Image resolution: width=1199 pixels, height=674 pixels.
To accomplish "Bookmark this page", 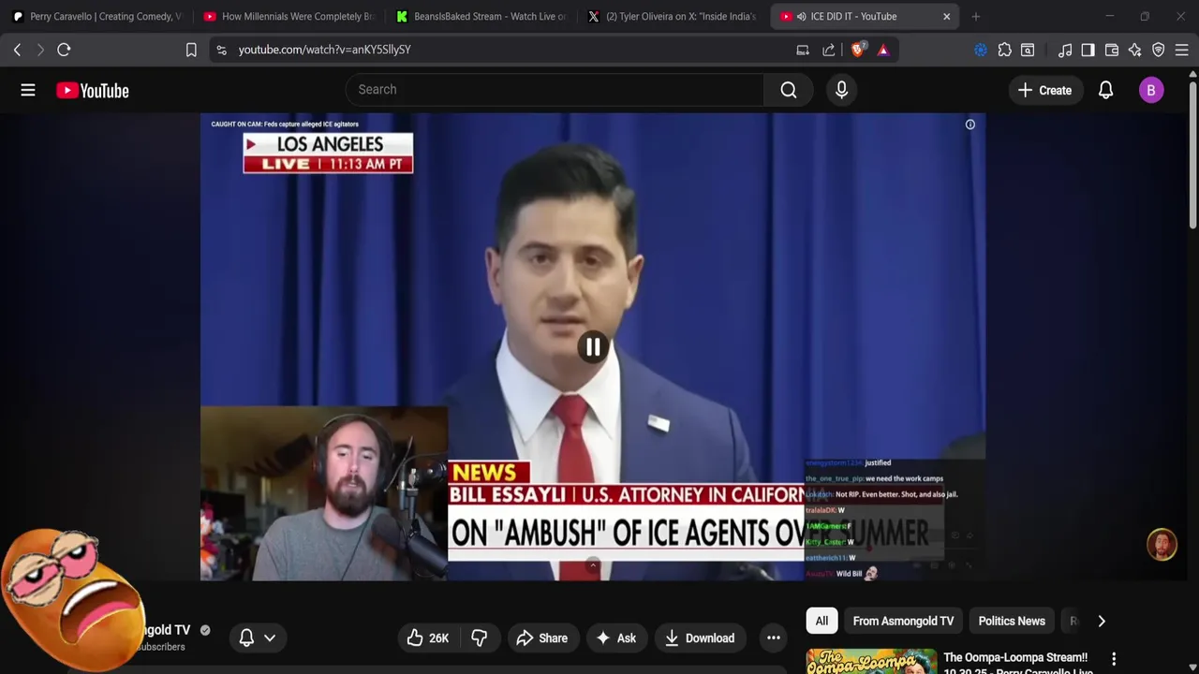I will click(x=191, y=50).
